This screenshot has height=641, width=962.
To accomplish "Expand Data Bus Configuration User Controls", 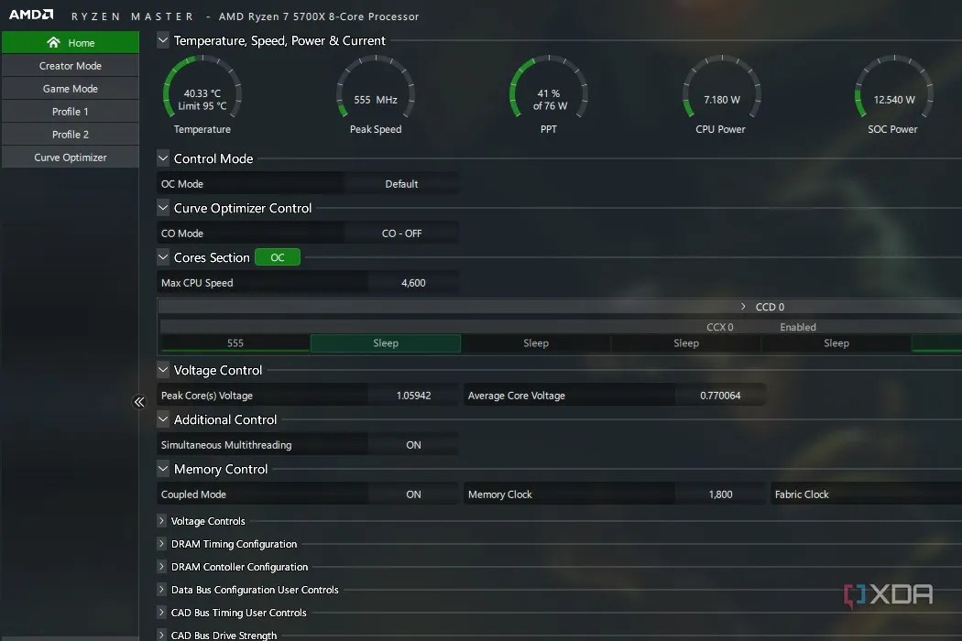I will (x=161, y=590).
